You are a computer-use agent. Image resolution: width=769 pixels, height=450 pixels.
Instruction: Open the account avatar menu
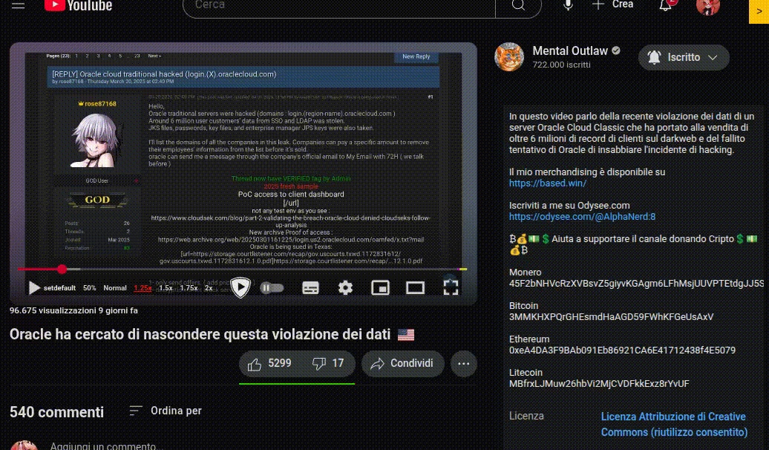click(707, 7)
